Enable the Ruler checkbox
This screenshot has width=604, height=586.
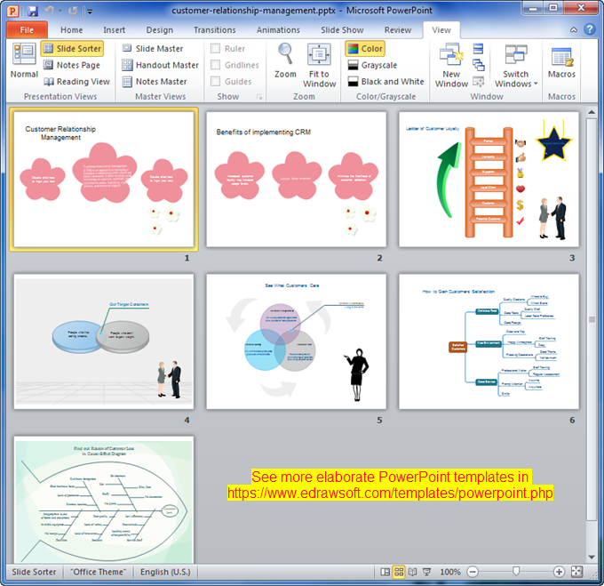[215, 49]
